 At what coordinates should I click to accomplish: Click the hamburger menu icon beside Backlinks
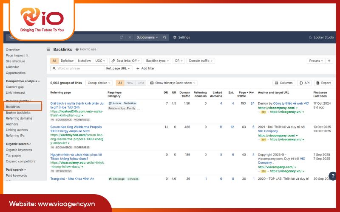click(48, 50)
